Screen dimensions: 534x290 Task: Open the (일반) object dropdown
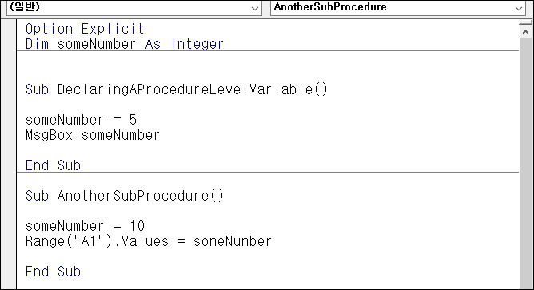133,7
